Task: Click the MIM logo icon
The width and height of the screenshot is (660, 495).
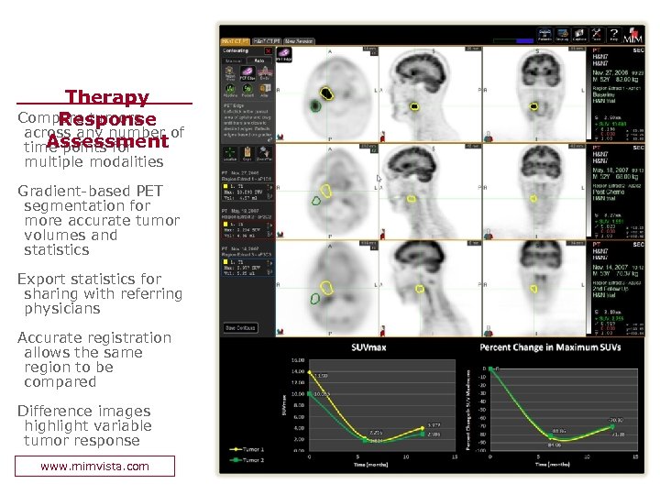Action: pos(632,35)
